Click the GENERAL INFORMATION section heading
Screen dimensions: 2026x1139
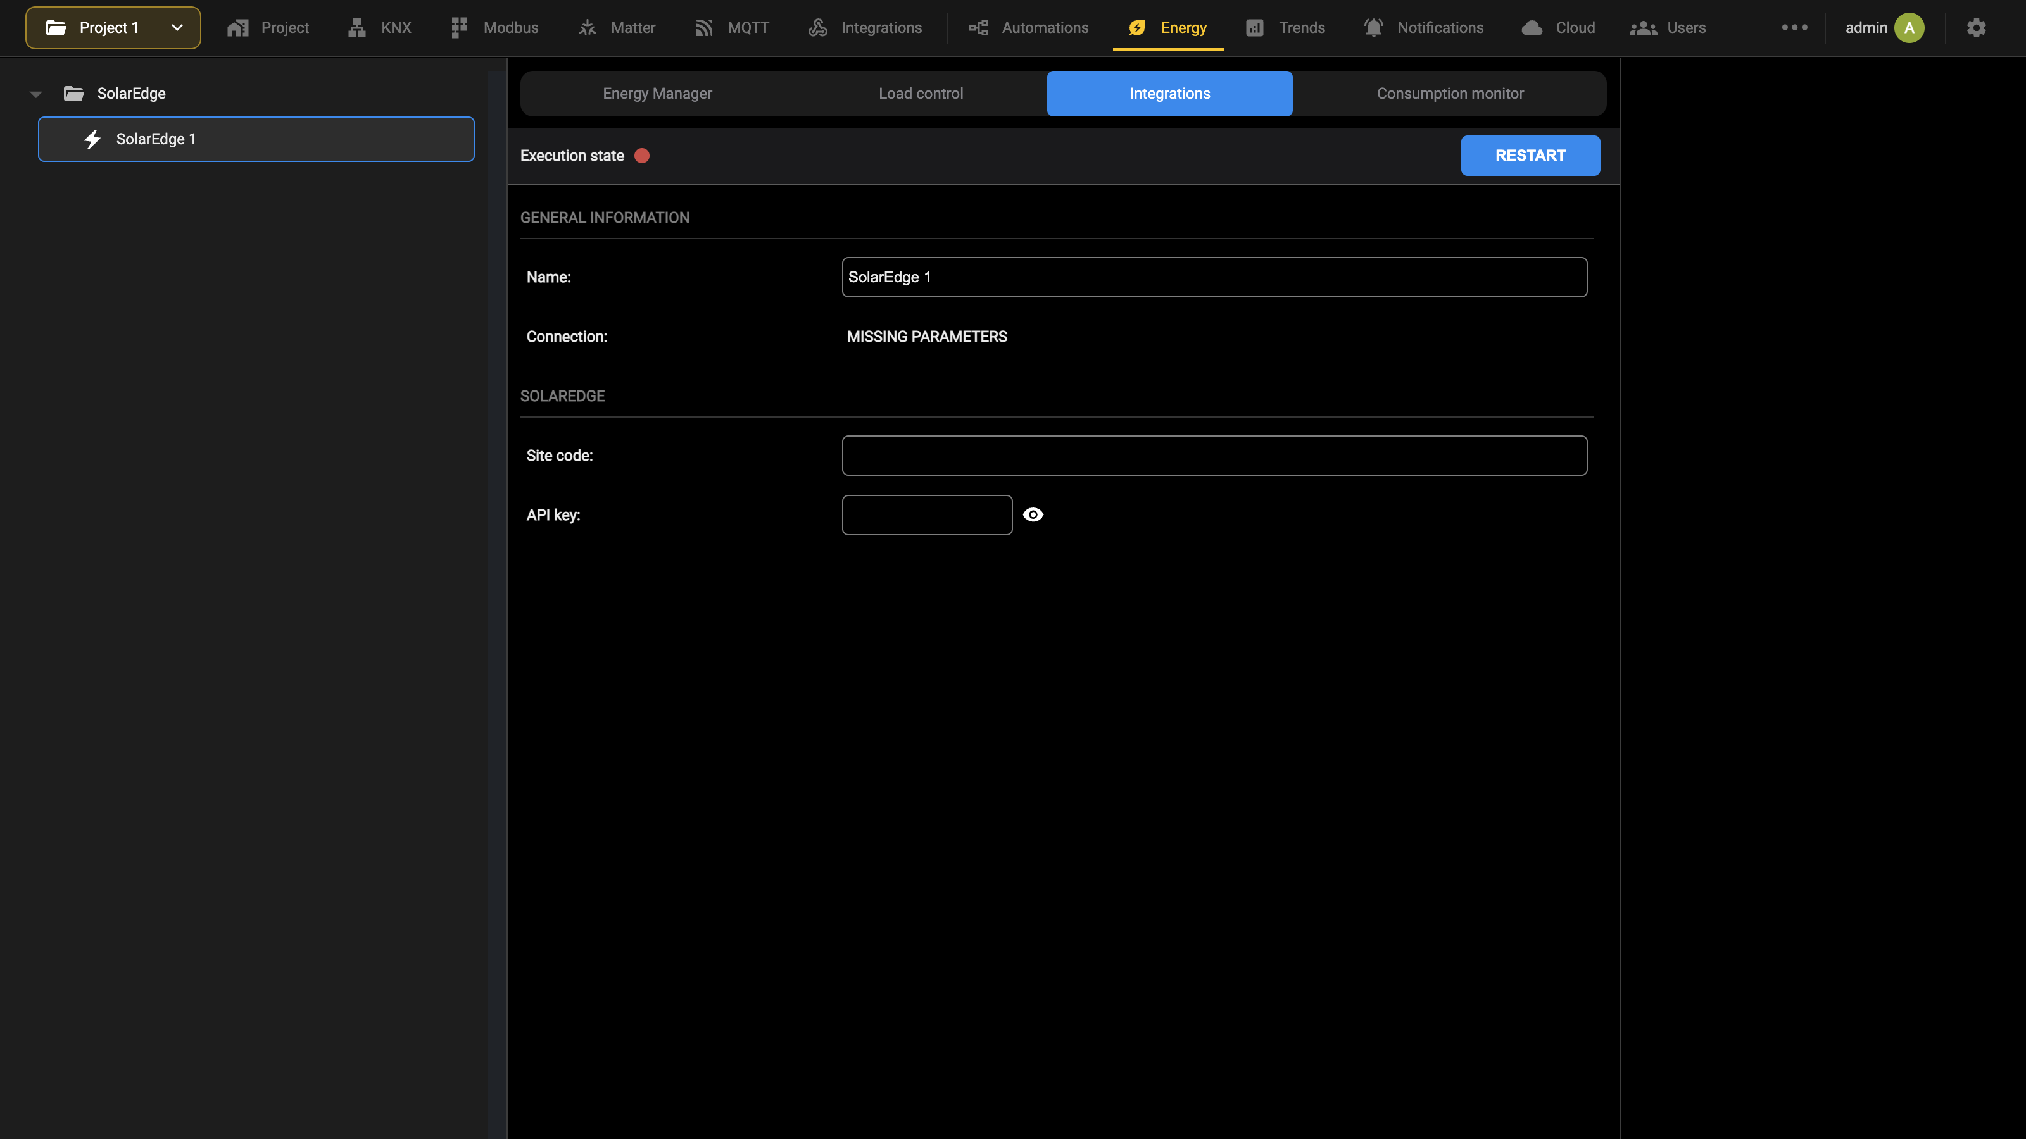click(x=605, y=218)
